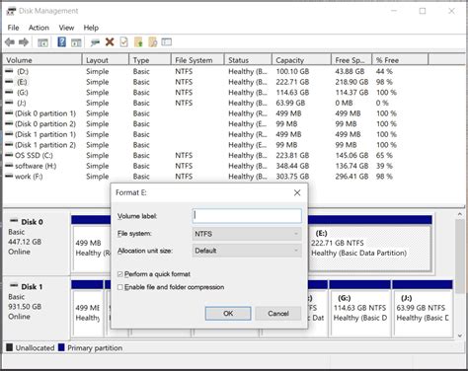Click the 100.10 GB capacity cell
The height and width of the screenshot is (371, 468).
[x=292, y=71]
